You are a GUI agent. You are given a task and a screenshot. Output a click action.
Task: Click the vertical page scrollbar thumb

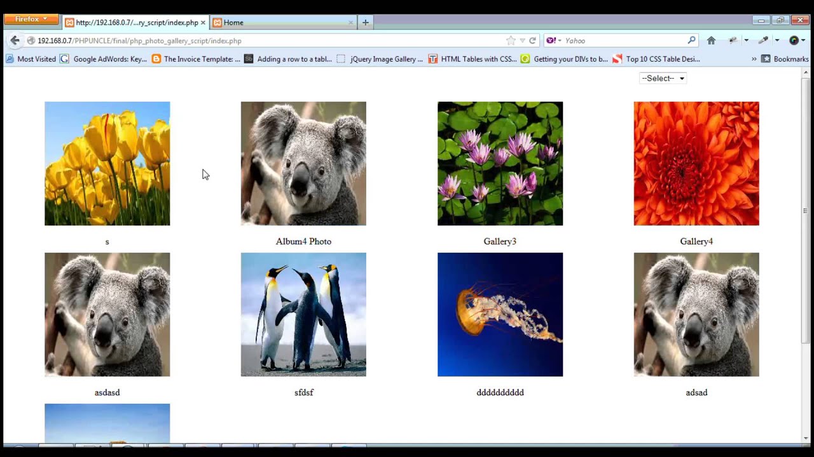[805, 210]
